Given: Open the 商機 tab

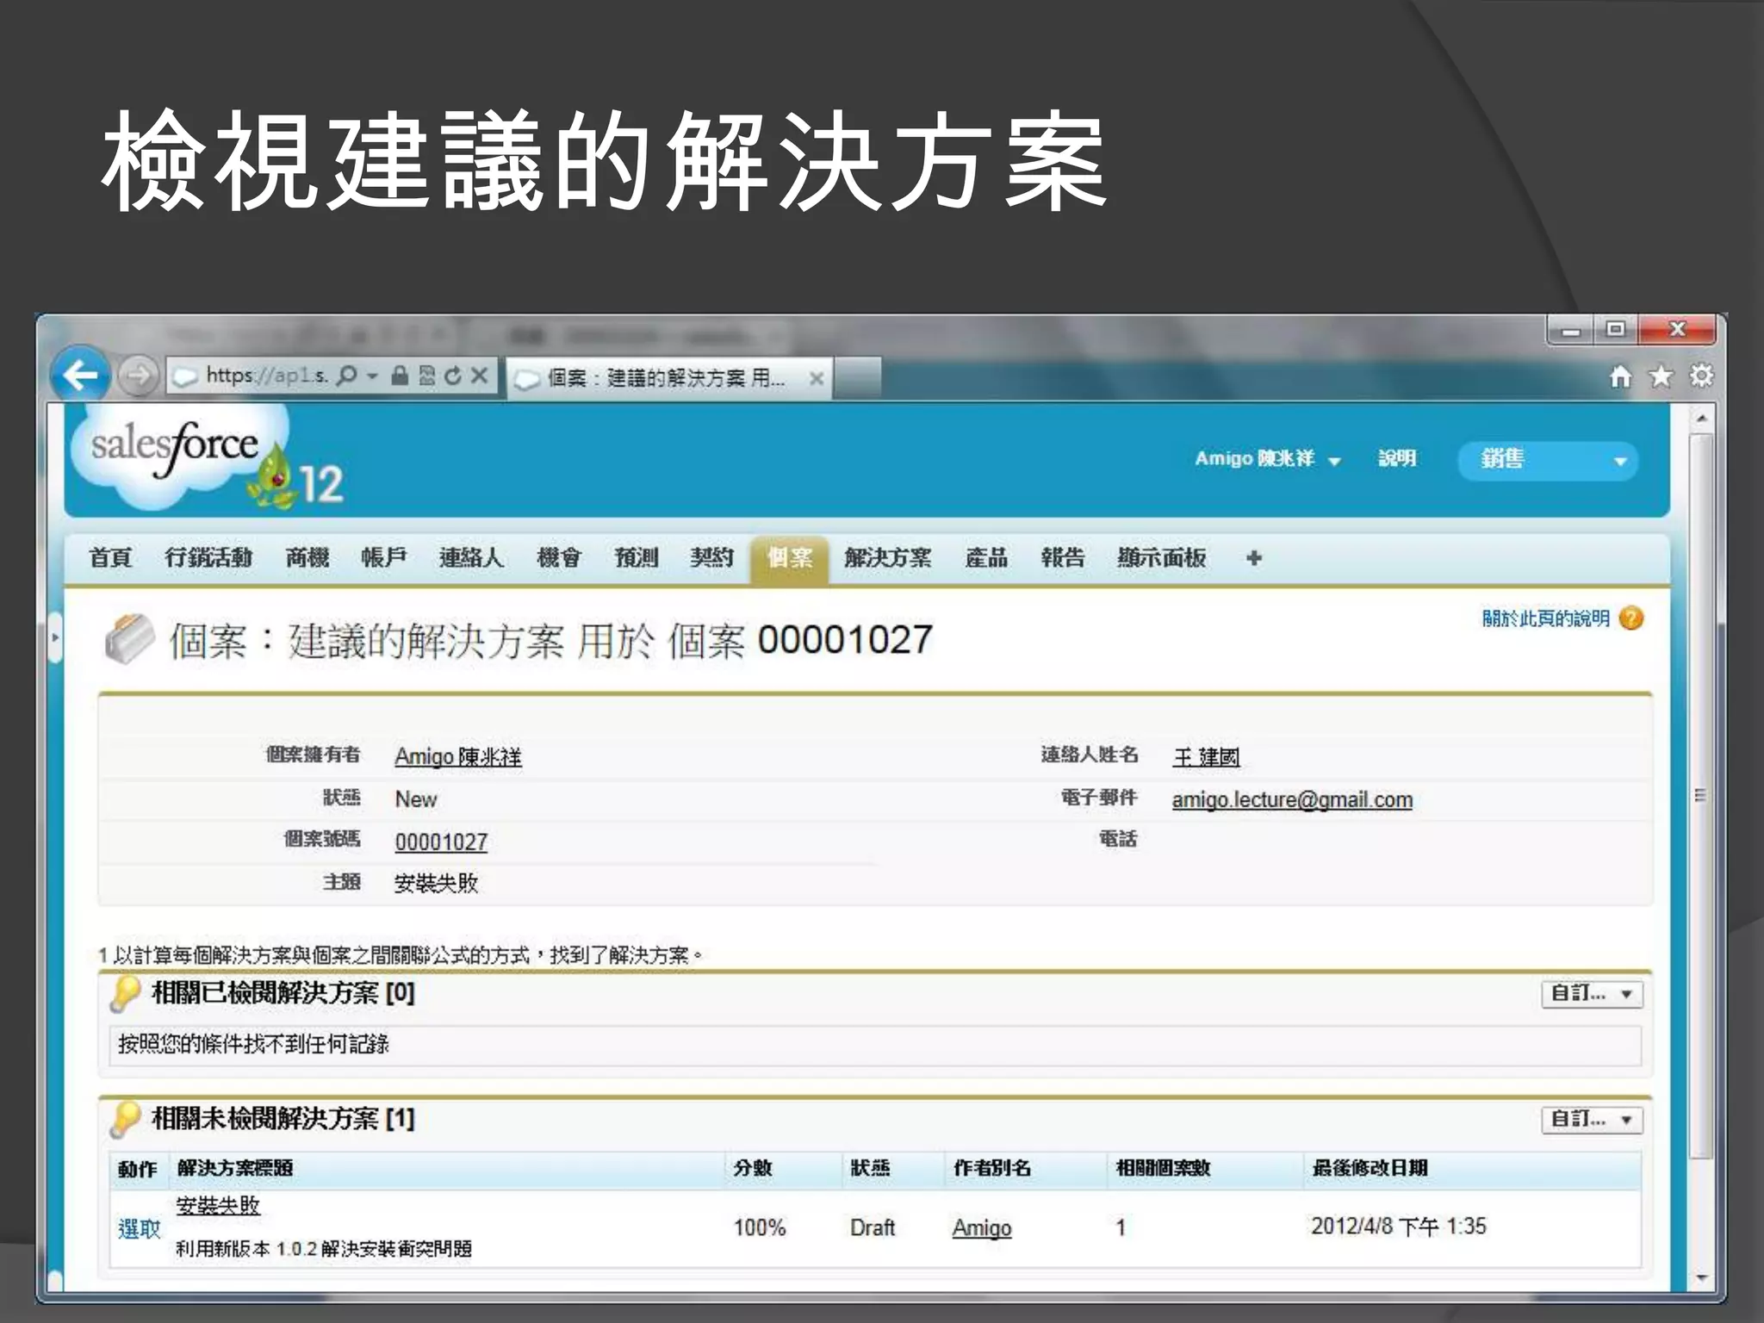Looking at the screenshot, I should tap(307, 558).
